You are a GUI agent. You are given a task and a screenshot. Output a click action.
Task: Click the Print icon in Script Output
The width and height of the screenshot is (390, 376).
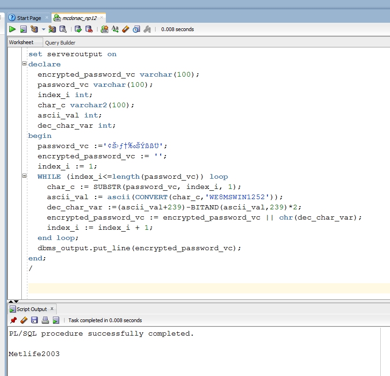(45, 320)
